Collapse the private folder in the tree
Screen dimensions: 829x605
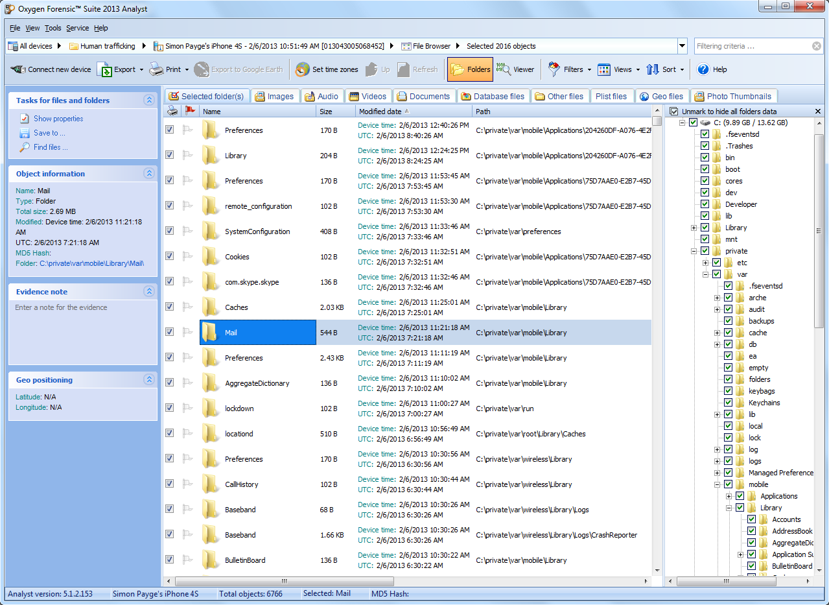tap(694, 251)
